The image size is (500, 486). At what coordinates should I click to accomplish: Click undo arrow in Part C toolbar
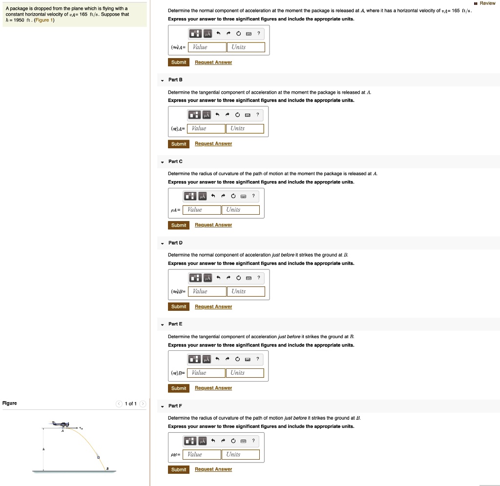(x=213, y=196)
